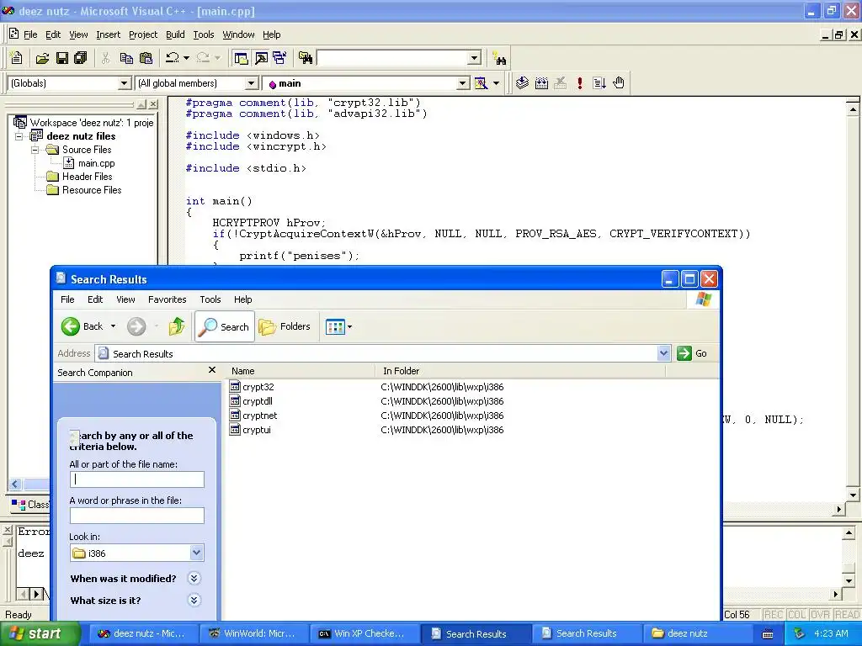Toggle the Output window icon
Viewport: 862px width, 646px height.
(x=261, y=58)
